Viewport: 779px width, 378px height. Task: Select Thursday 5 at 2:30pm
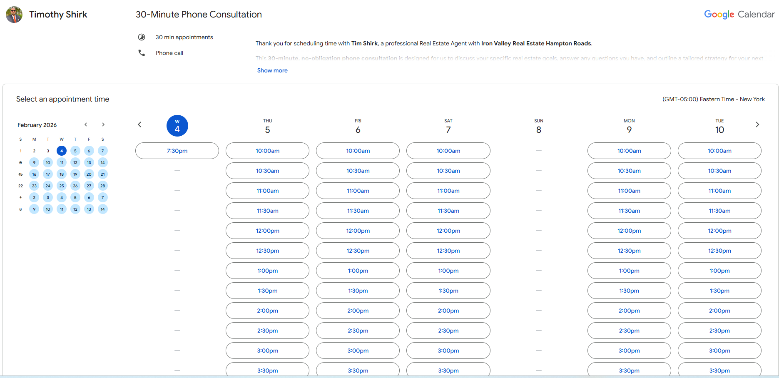pyautogui.click(x=267, y=331)
